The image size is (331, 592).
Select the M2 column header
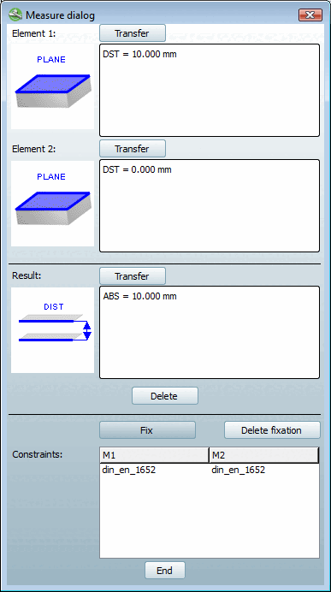263,456
